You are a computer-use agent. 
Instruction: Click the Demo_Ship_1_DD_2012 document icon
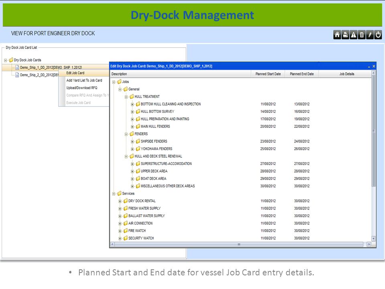tap(17, 67)
